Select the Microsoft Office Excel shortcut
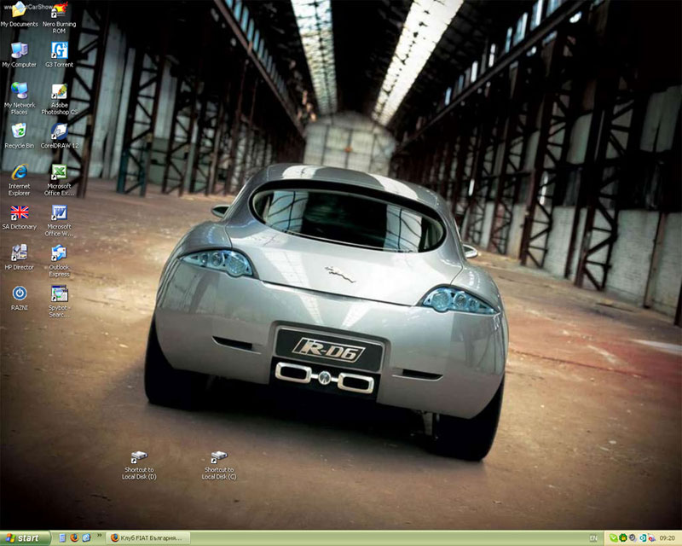The image size is (682, 546). coord(59,171)
